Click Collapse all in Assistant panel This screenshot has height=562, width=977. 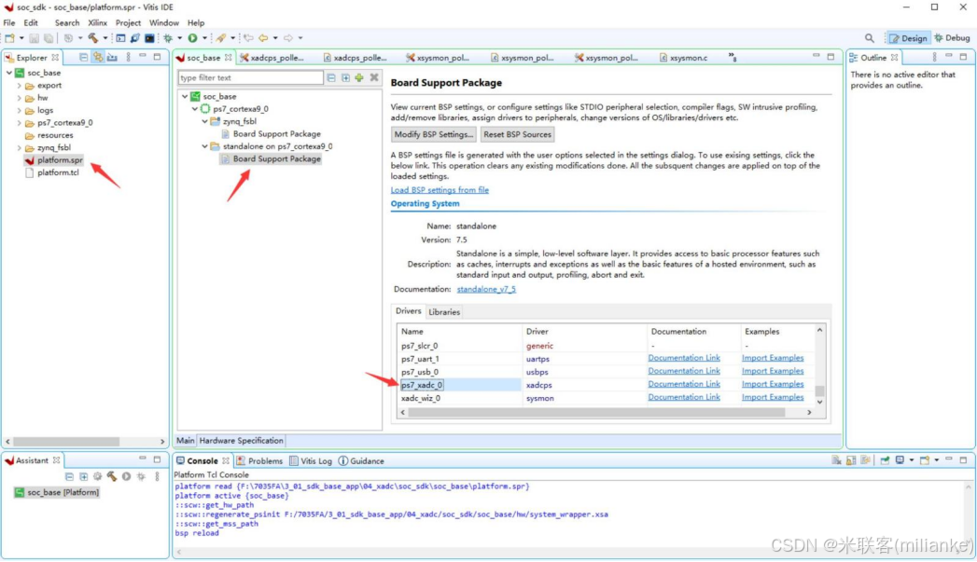69,477
